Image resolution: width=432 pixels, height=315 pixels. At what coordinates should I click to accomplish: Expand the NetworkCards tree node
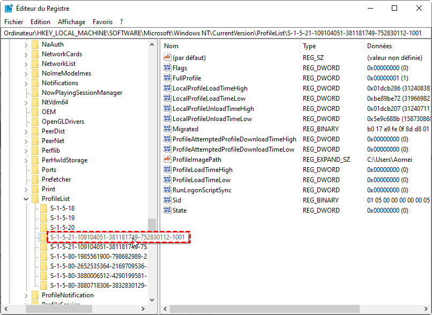point(26,54)
